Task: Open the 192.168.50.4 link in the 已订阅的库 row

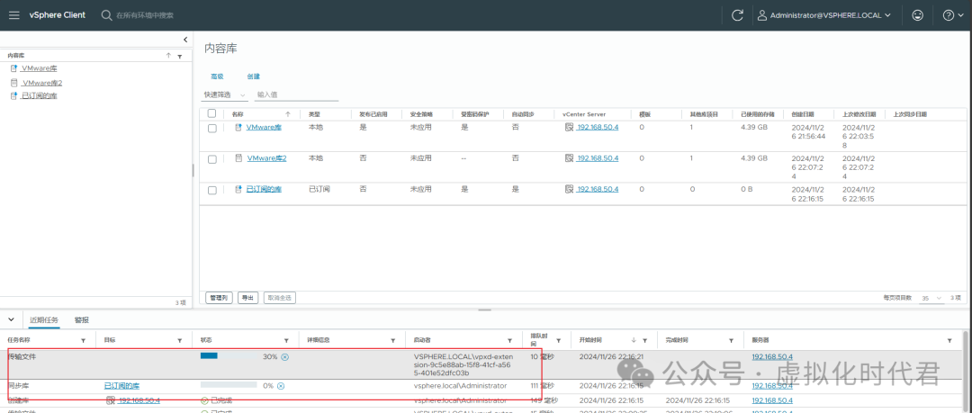Action: [598, 189]
